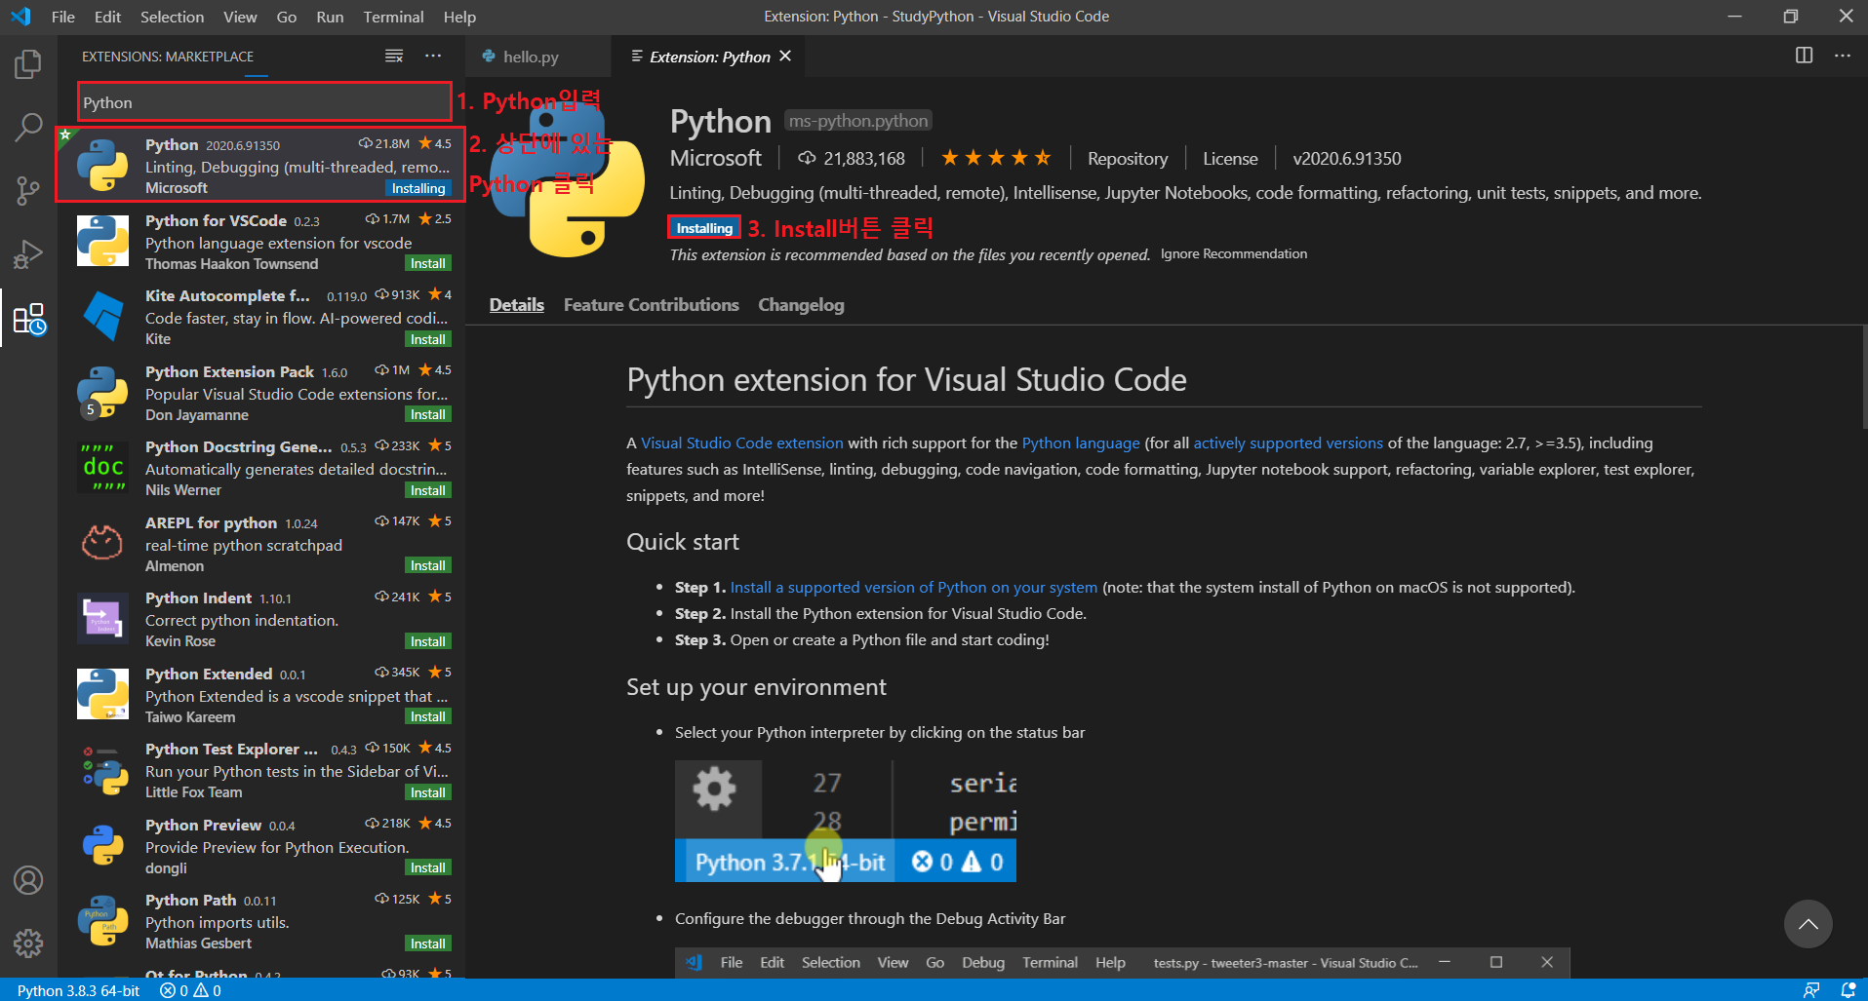Image resolution: width=1868 pixels, height=1001 pixels.
Task: Open notifications bell in status bar
Action: click(x=1848, y=990)
